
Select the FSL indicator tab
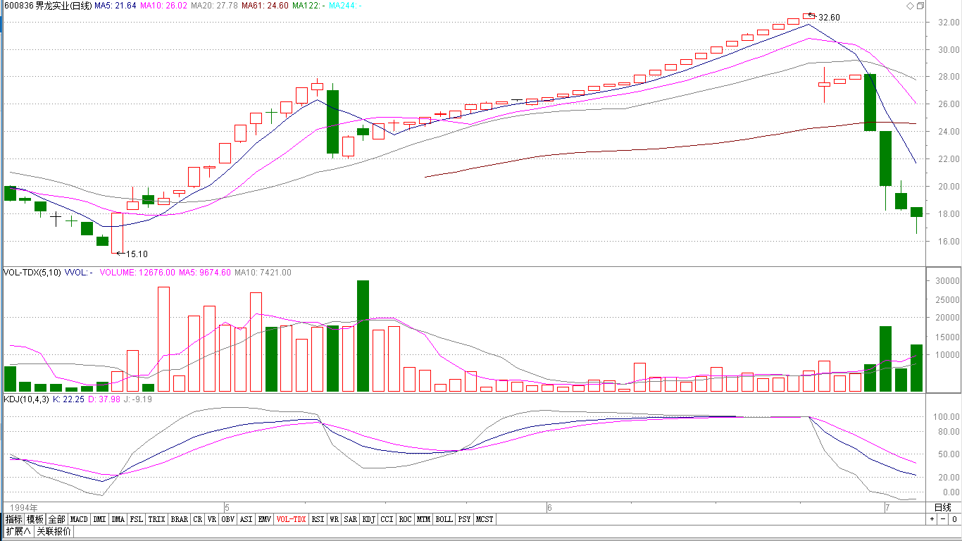tap(136, 519)
